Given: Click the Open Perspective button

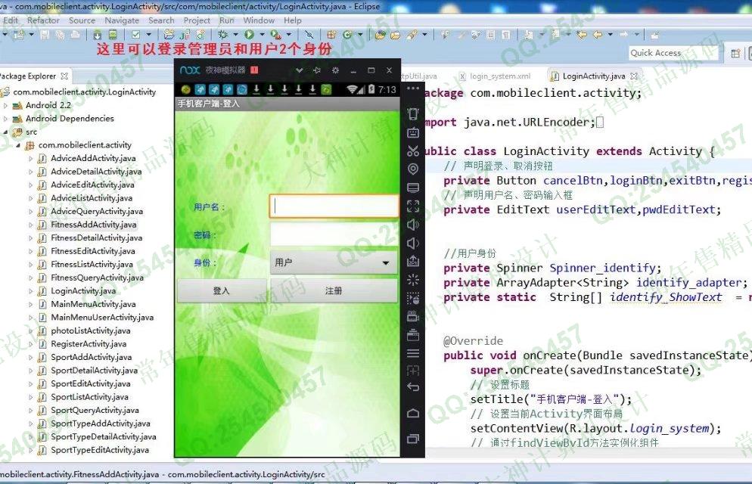Looking at the screenshot, I should (x=735, y=53).
